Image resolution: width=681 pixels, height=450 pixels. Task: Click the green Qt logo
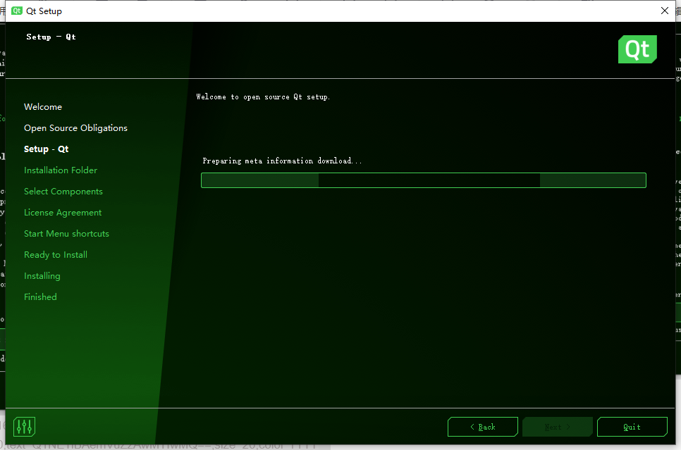tap(637, 49)
